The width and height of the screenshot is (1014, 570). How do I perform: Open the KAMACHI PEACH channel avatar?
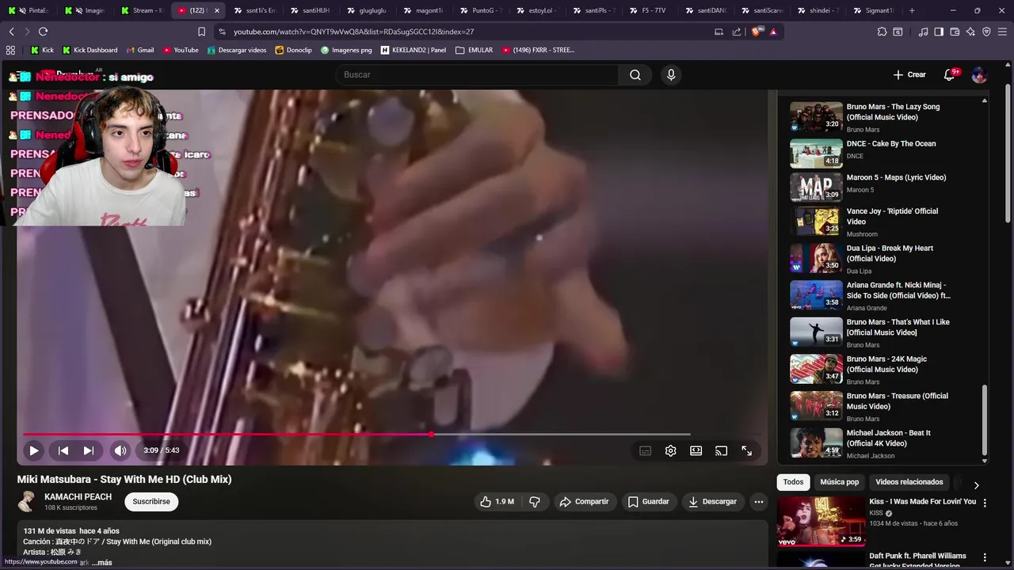(x=28, y=502)
